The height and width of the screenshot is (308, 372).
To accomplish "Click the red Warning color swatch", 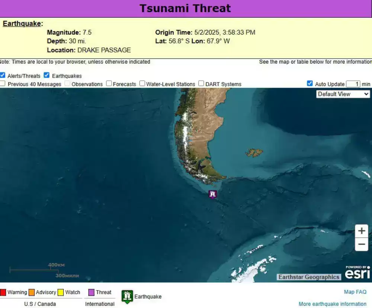I will tap(3, 292).
